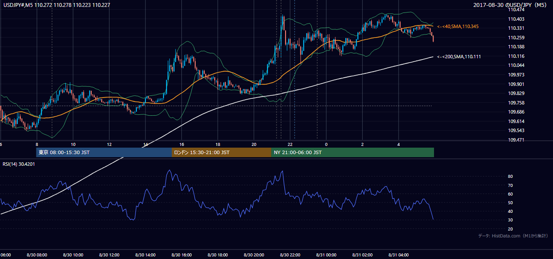
Task: Click price level 109.614 on the axis
Action: click(516, 121)
